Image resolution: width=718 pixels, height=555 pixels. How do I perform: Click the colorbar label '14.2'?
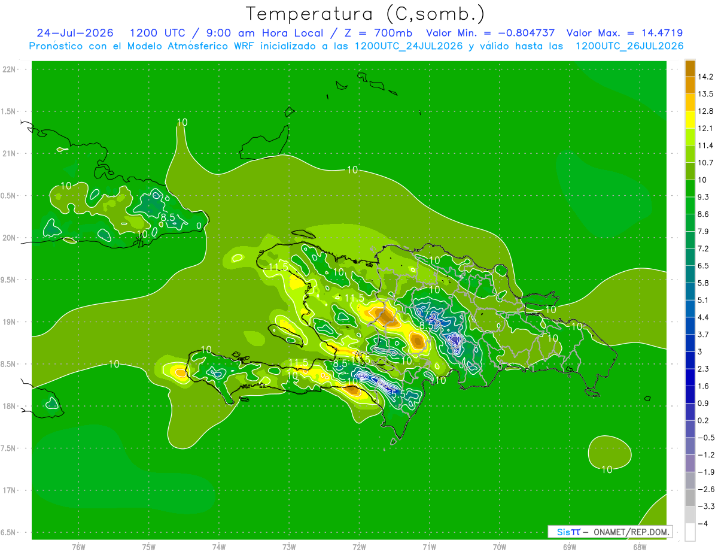(704, 77)
